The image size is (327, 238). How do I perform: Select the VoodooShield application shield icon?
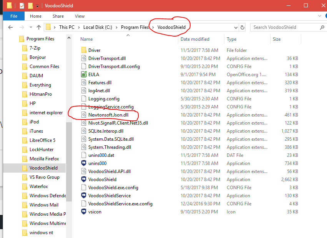point(84,180)
